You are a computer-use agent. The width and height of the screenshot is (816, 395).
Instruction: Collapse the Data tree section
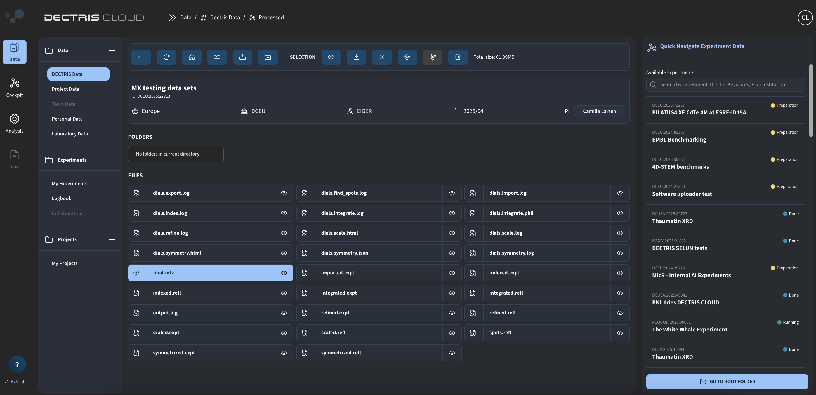click(112, 50)
